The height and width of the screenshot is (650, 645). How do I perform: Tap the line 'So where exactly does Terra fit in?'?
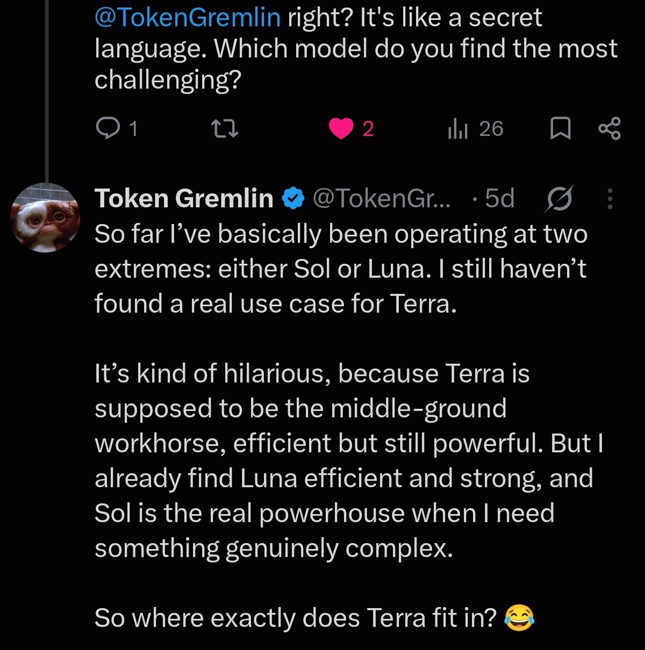coord(296,618)
